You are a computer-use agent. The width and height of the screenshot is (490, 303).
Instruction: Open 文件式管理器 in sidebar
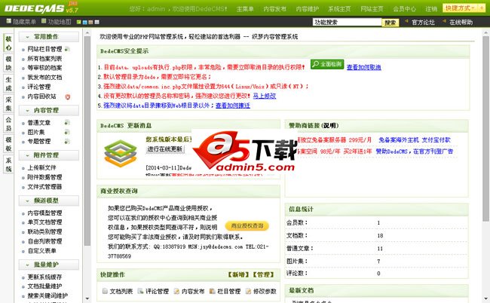(x=44, y=187)
